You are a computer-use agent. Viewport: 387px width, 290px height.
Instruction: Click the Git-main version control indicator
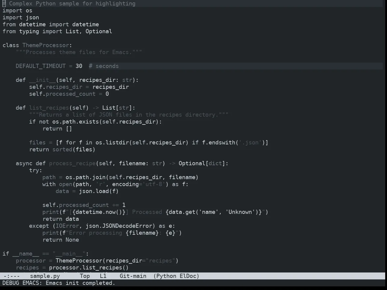(x=133, y=276)
